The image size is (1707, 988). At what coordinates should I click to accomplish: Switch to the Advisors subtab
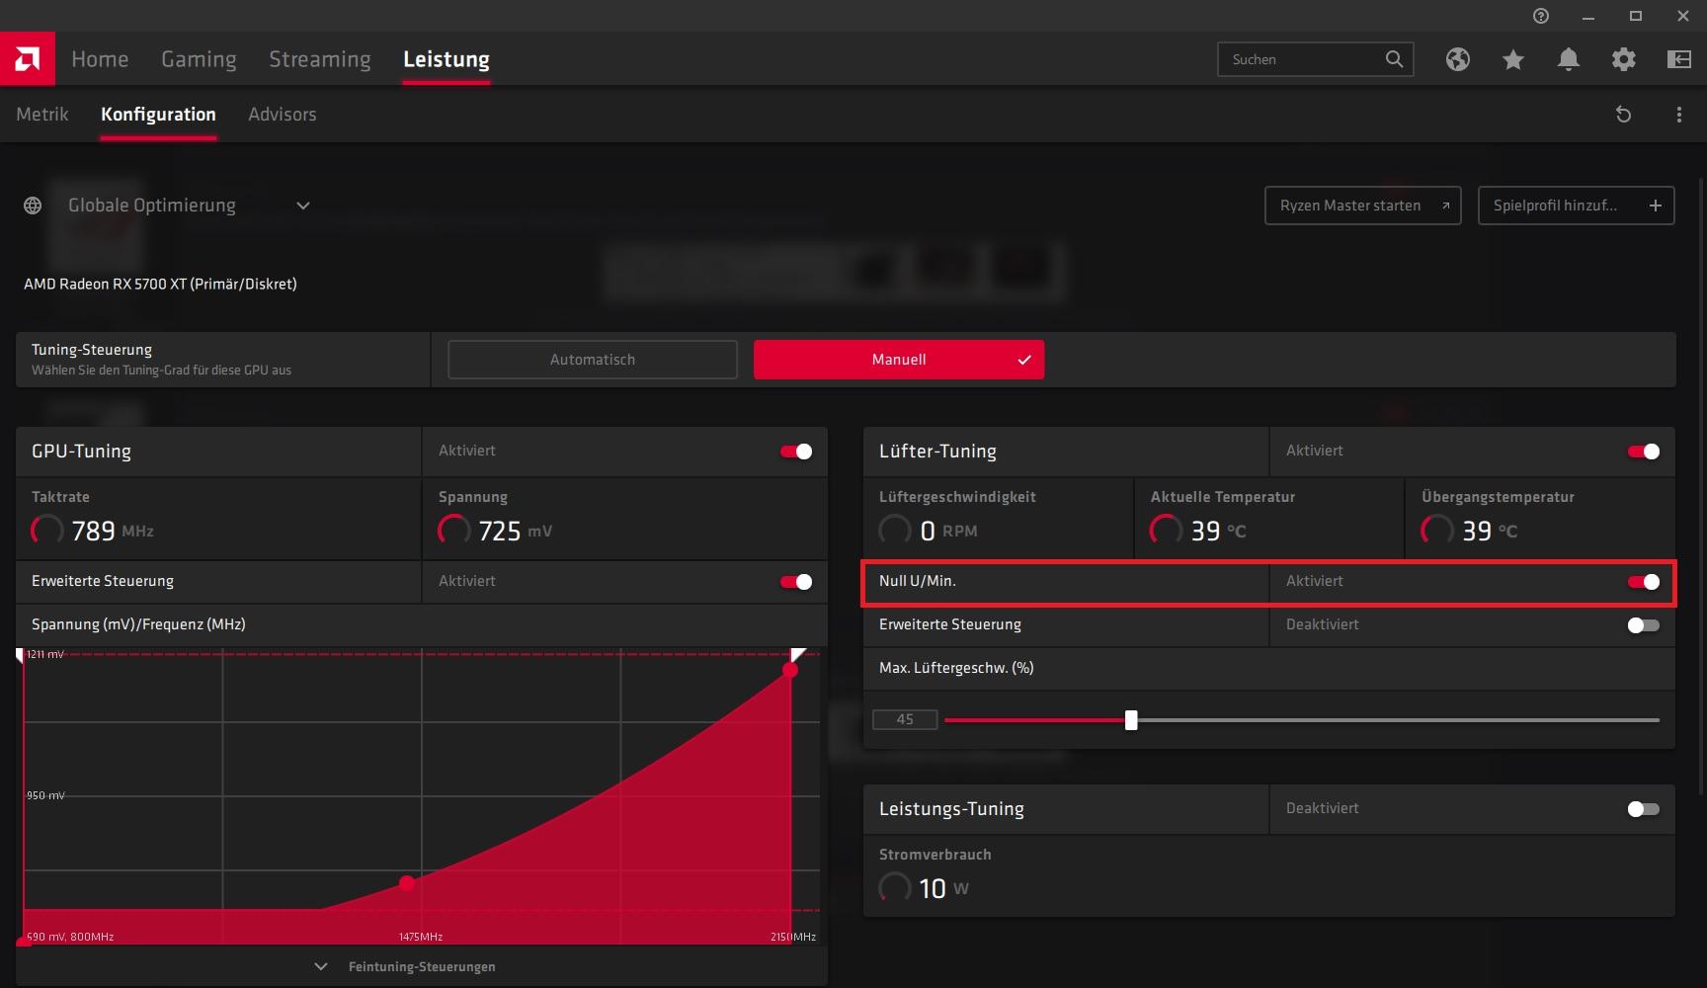pos(283,115)
